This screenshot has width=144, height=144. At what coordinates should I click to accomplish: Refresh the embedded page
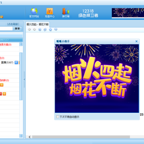[x=45, y=30]
